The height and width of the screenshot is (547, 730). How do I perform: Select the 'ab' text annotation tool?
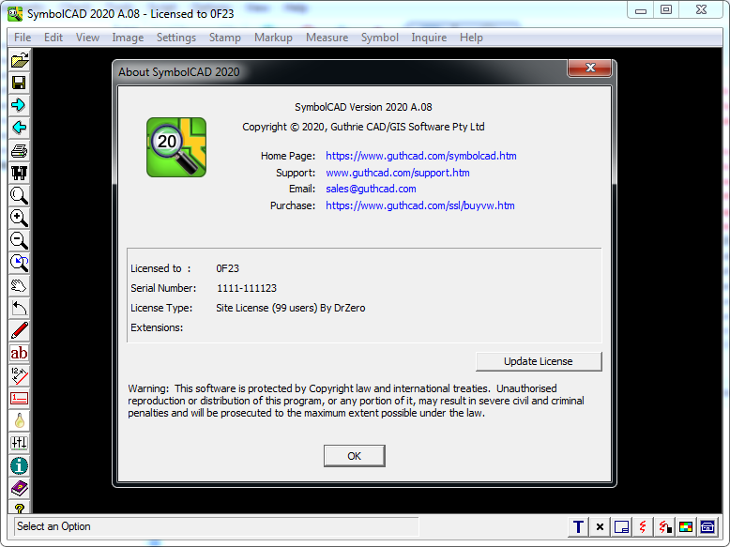point(20,353)
